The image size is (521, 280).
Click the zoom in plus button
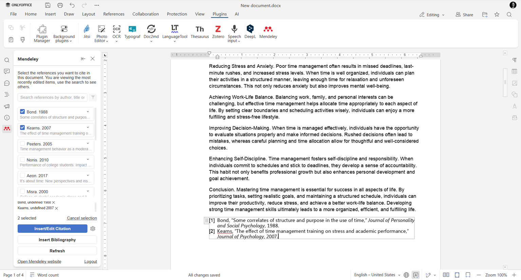pos(514,275)
